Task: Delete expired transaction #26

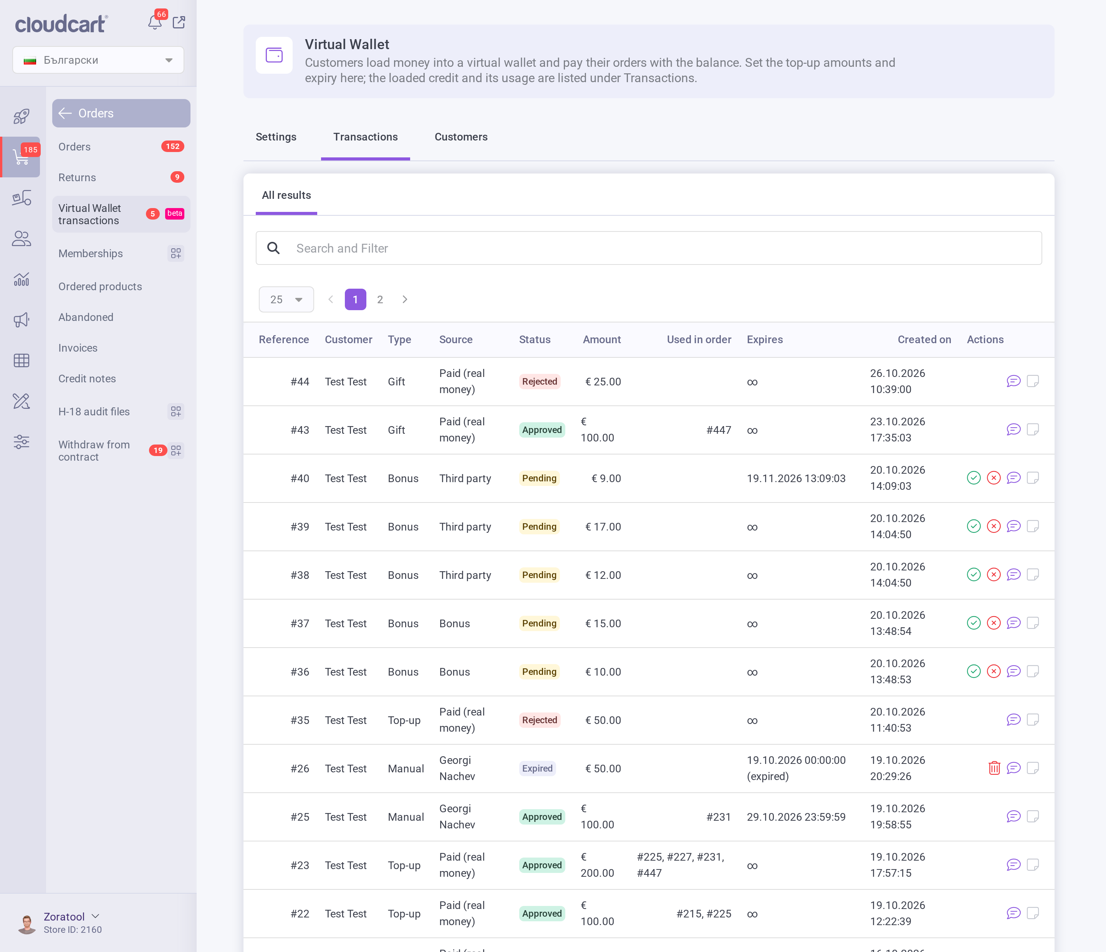Action: 994,769
